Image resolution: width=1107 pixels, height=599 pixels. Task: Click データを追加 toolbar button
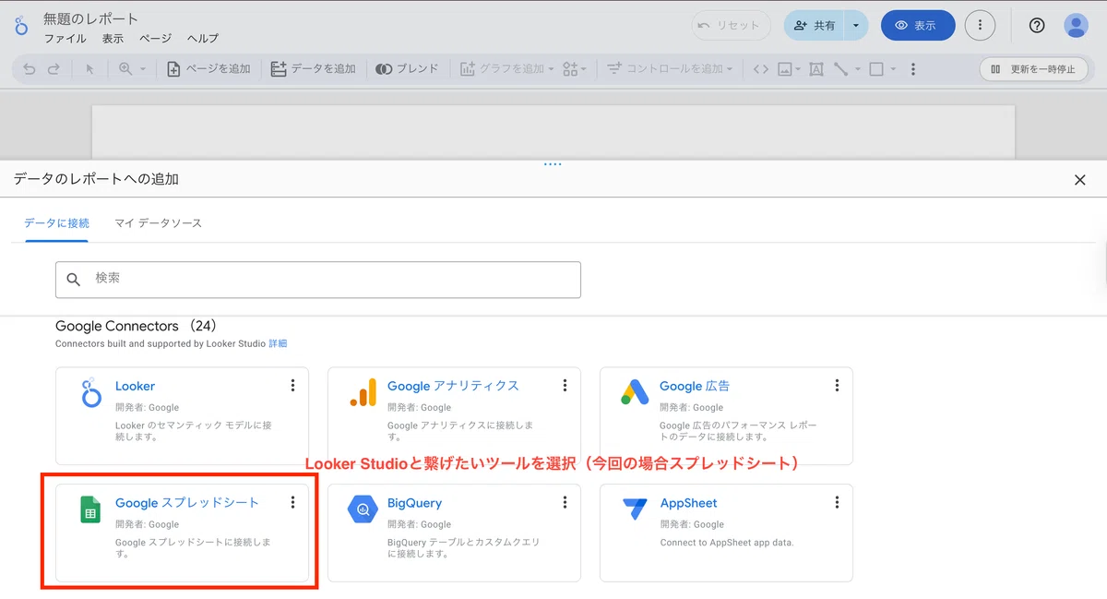(x=314, y=69)
